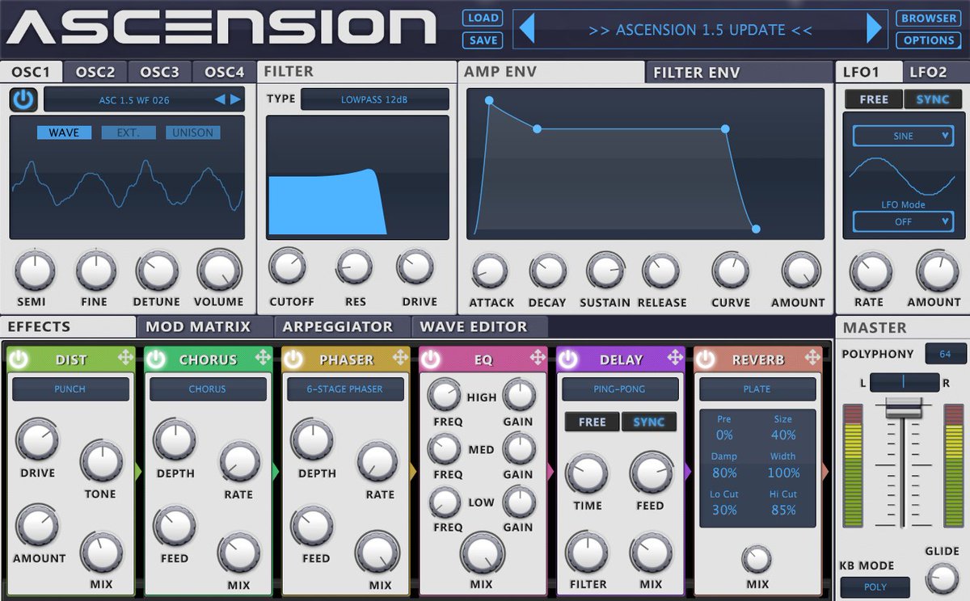Open the LFO SINE waveform dropdown
Viewport: 970px width, 601px height.
click(x=903, y=136)
